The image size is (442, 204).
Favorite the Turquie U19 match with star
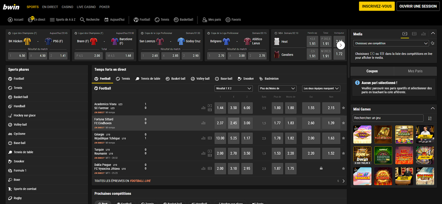pyautogui.click(x=344, y=153)
